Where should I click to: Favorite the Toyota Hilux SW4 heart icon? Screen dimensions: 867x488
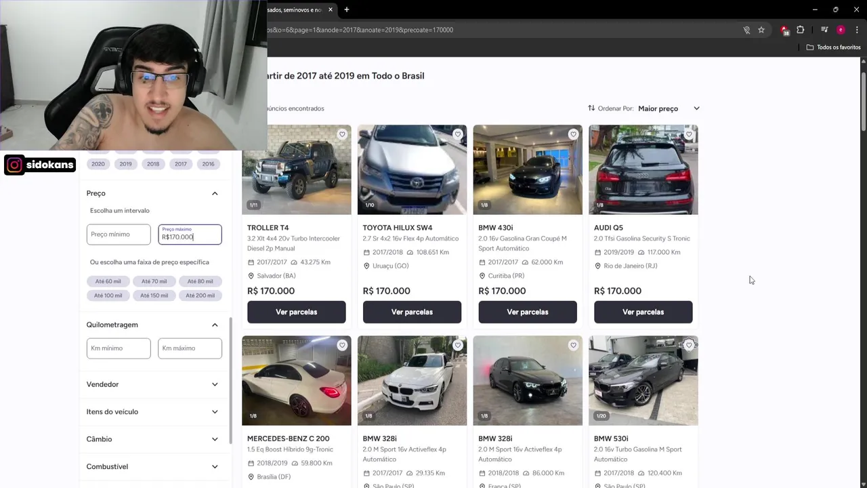tap(458, 134)
